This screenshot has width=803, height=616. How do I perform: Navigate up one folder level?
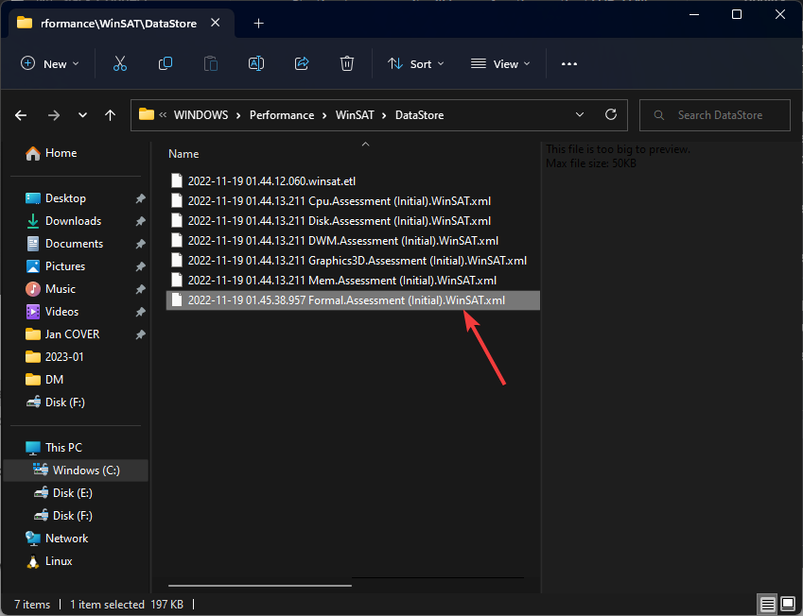tap(110, 114)
